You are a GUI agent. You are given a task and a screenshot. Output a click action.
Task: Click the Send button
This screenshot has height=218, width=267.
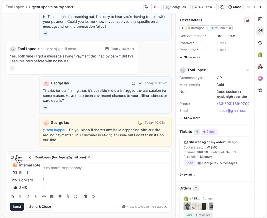(17, 207)
